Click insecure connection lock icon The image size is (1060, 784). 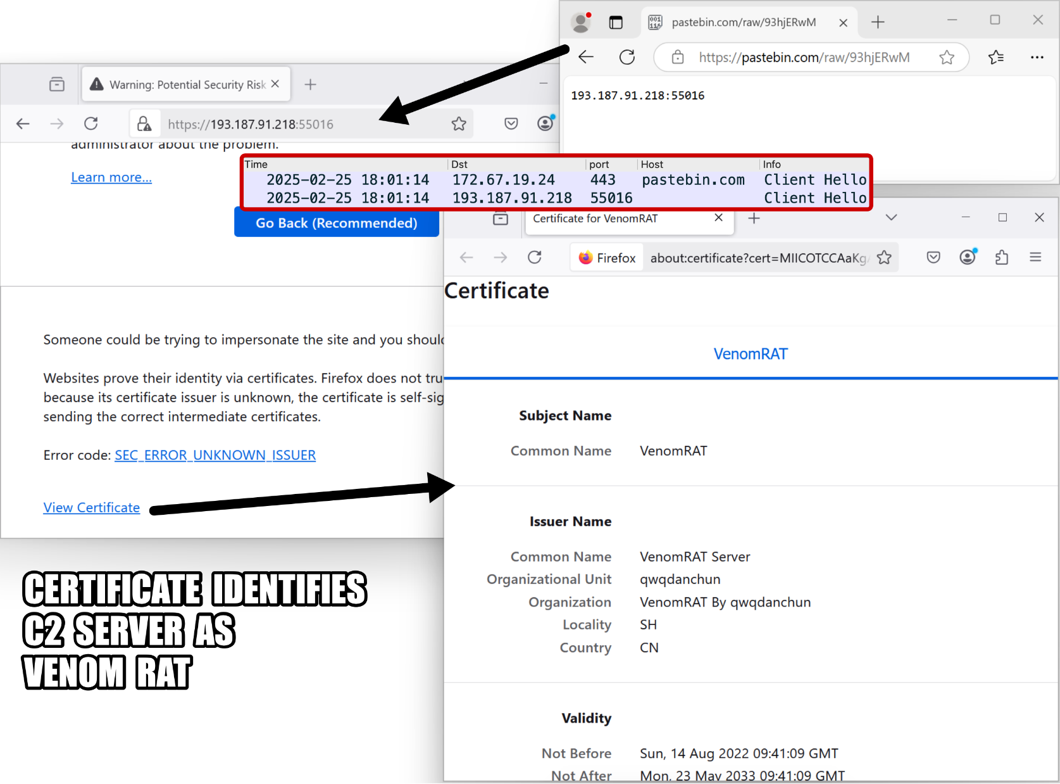144,124
